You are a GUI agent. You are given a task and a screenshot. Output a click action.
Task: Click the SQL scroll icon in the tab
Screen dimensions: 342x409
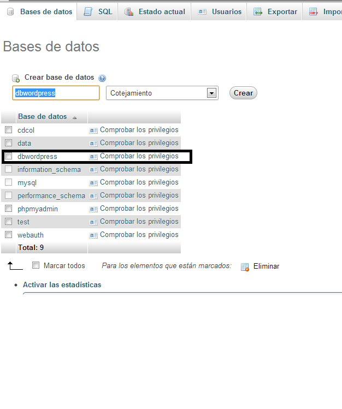(x=88, y=11)
